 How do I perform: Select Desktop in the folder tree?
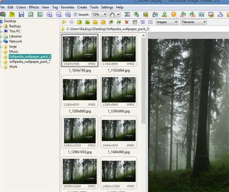point(10,21)
